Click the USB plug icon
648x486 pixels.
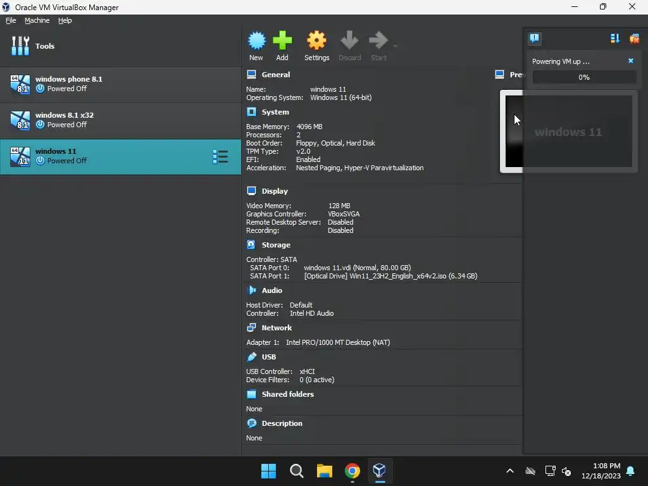[251, 356]
